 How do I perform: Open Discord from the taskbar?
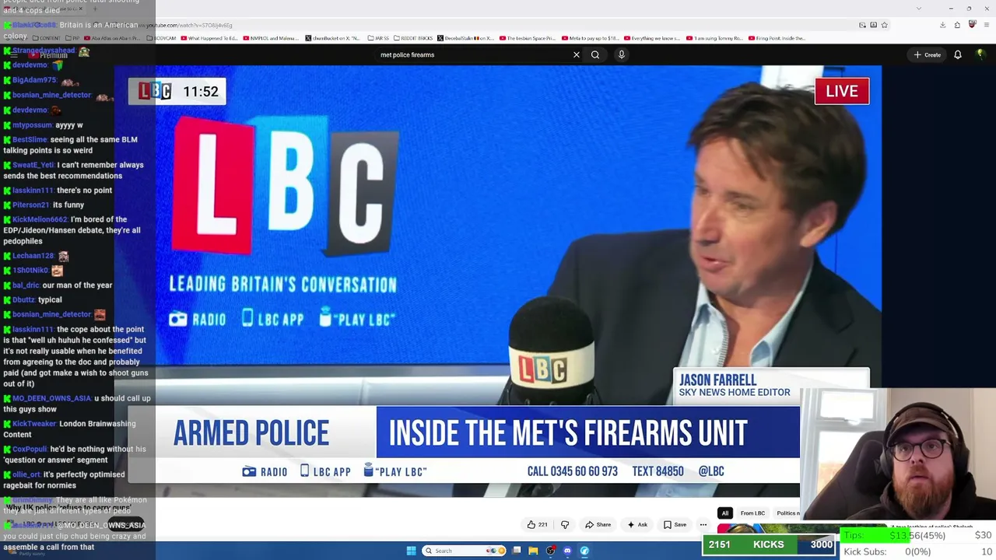[567, 551]
